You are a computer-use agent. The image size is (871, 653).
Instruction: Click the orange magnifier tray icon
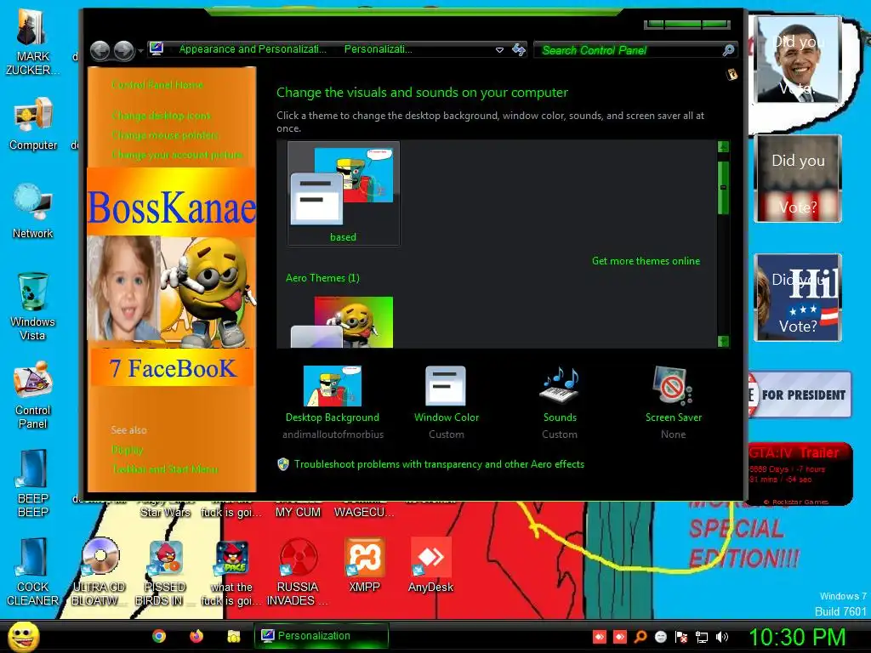pos(640,637)
